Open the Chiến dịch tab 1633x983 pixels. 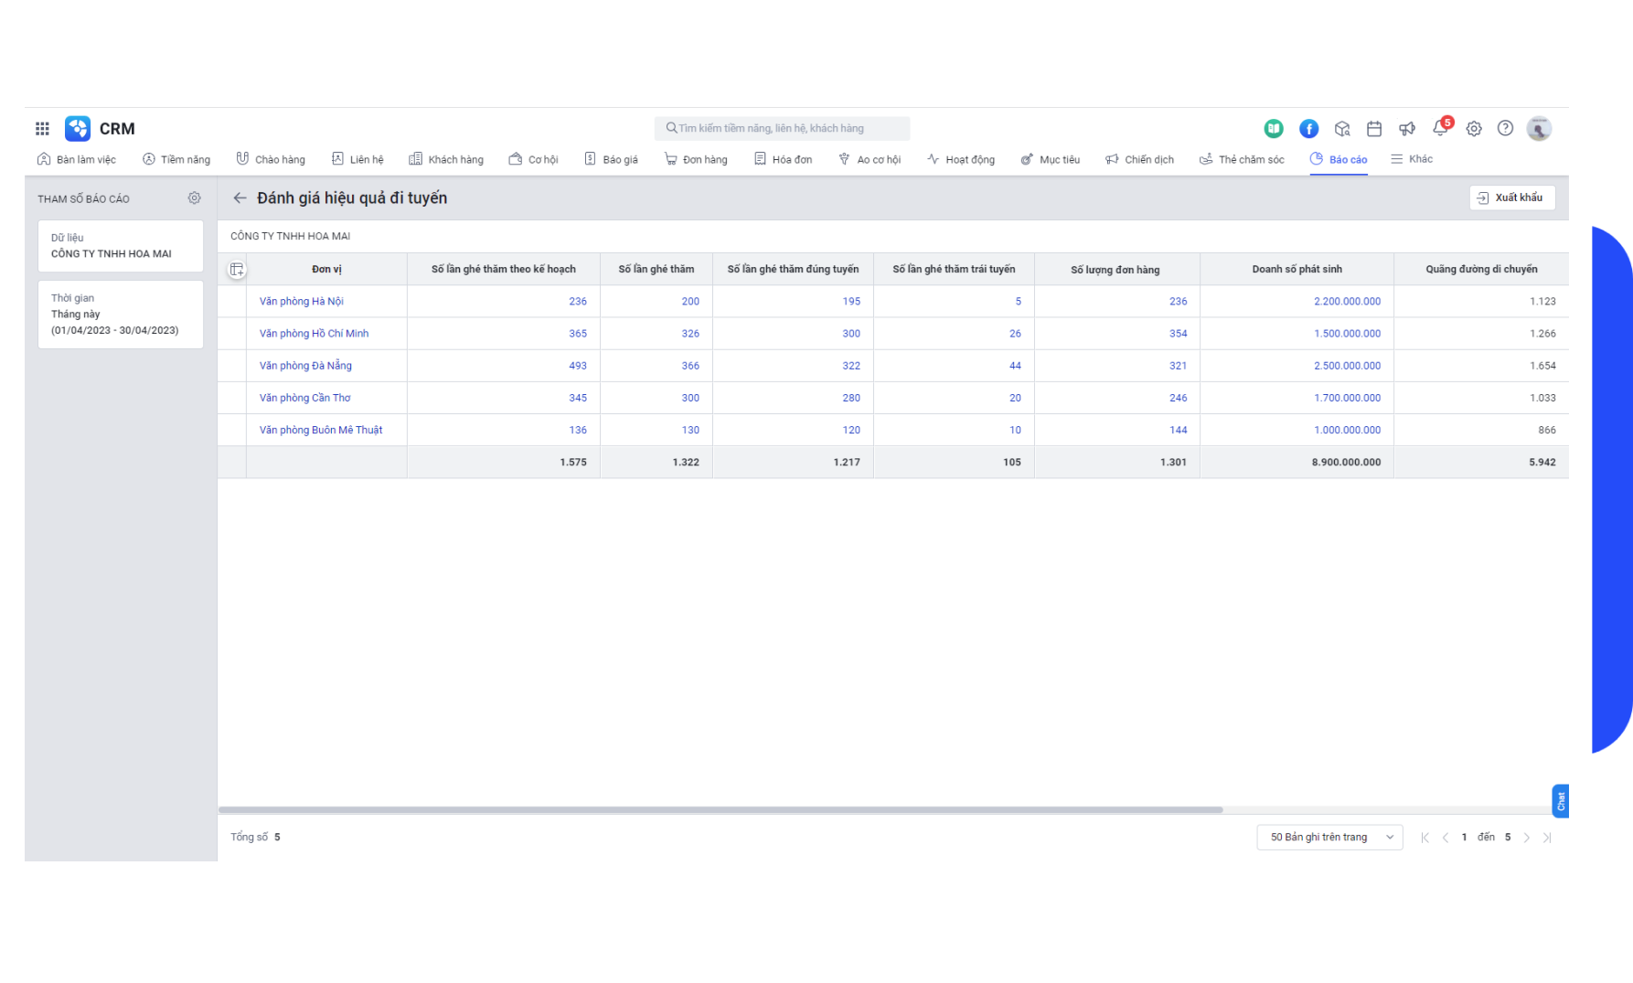[x=1139, y=159]
